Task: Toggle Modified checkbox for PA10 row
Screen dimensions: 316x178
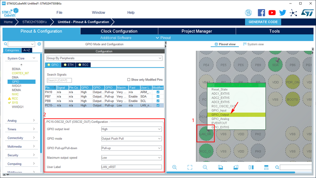Action: point(158,92)
